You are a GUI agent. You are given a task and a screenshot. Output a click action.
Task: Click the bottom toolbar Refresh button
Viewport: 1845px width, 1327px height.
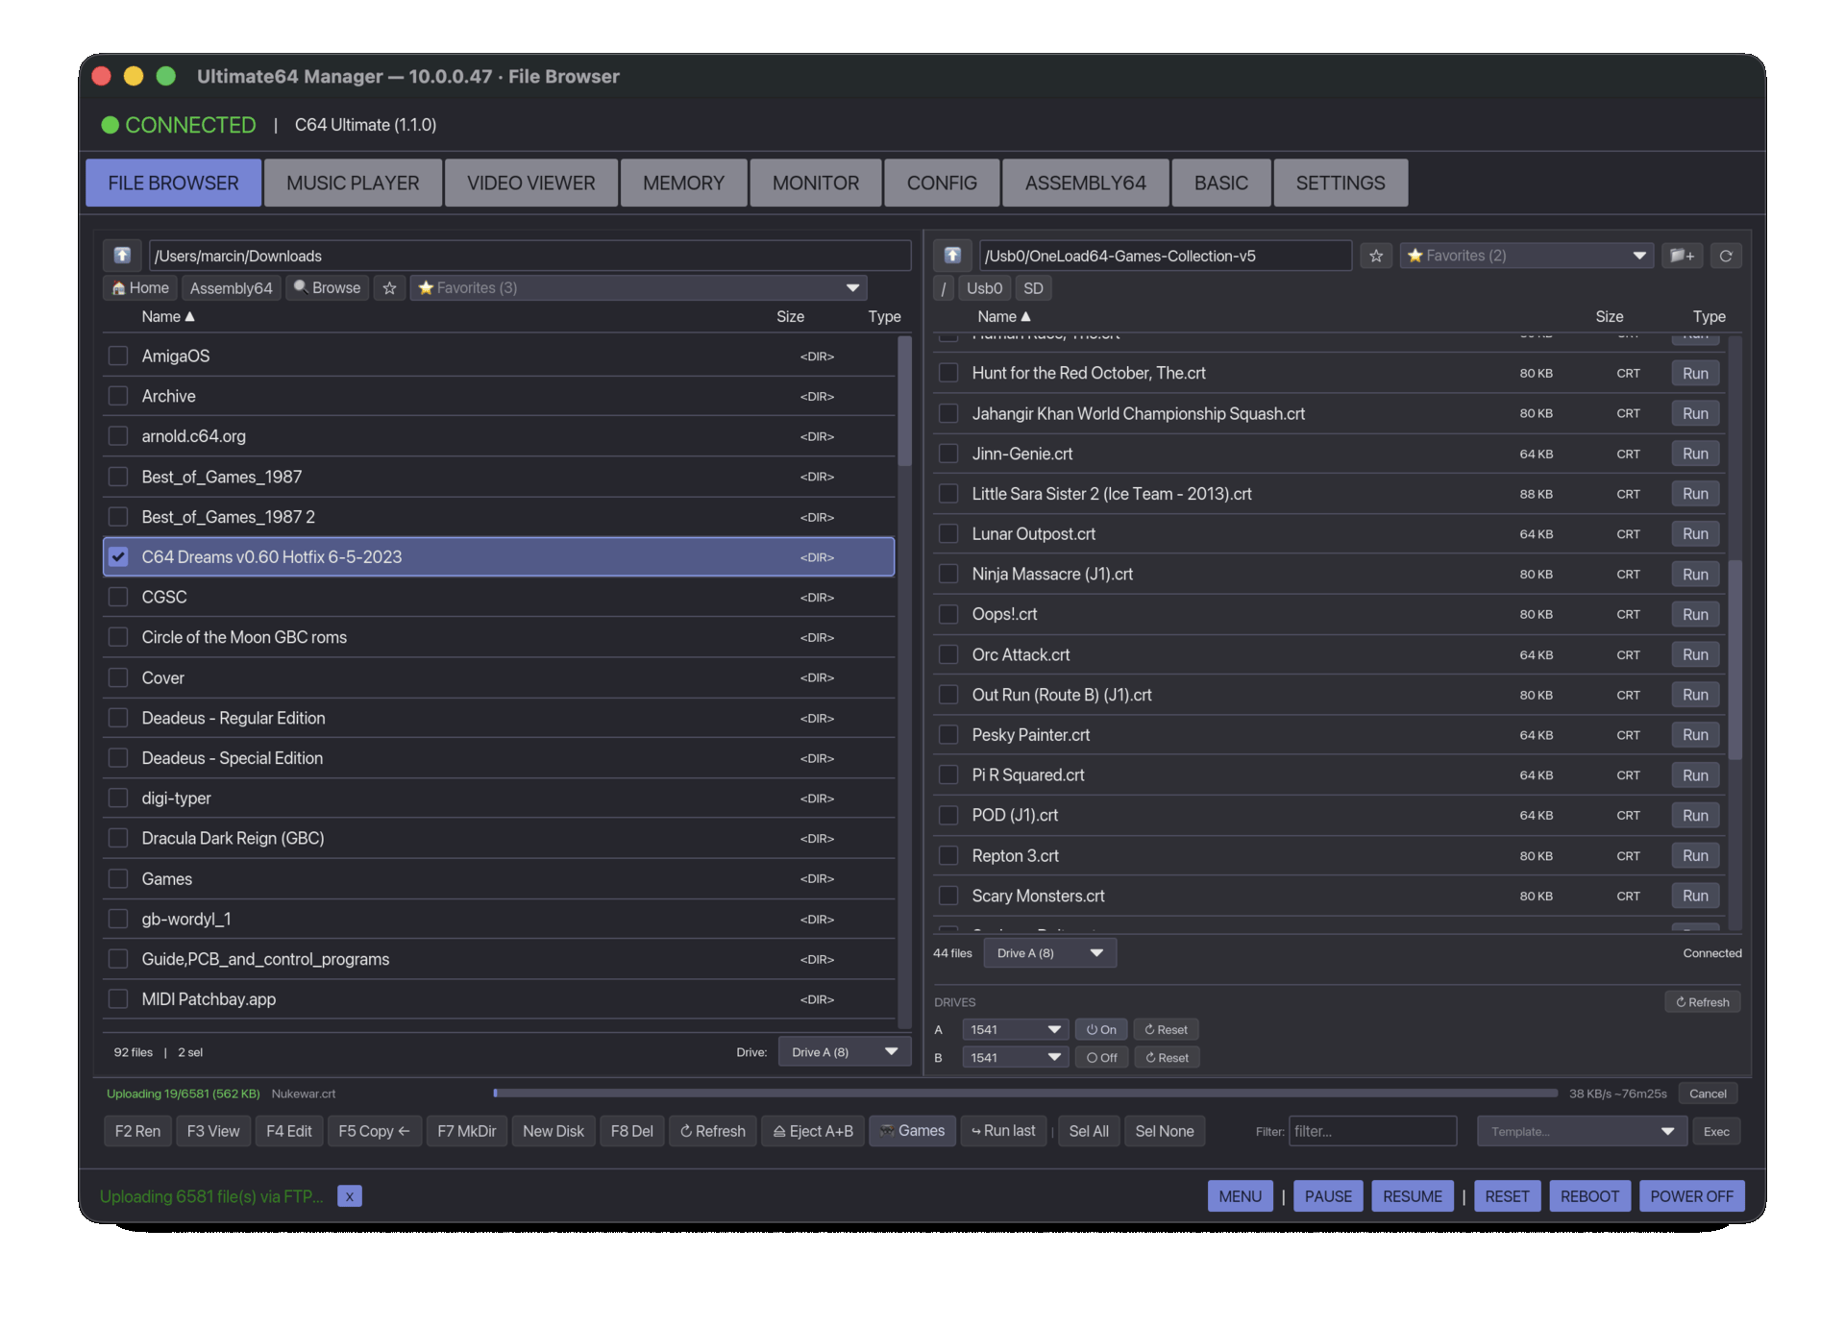(x=713, y=1131)
